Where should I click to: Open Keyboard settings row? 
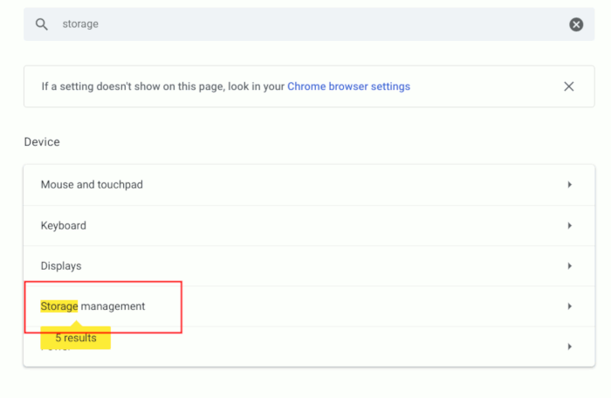(x=309, y=226)
